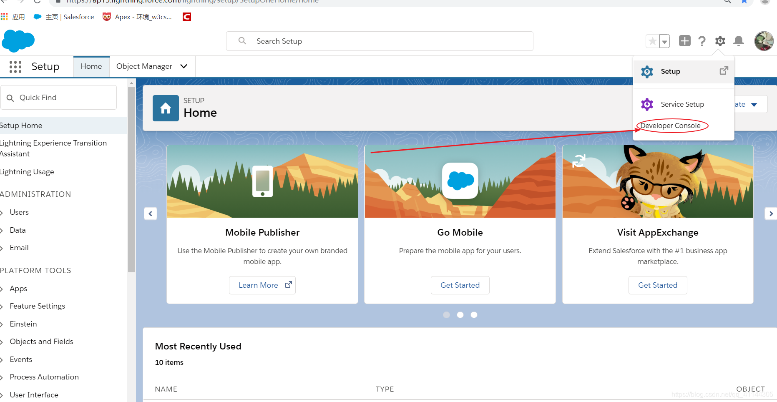Click the Quick Find input box
The height and width of the screenshot is (402, 777).
59,98
